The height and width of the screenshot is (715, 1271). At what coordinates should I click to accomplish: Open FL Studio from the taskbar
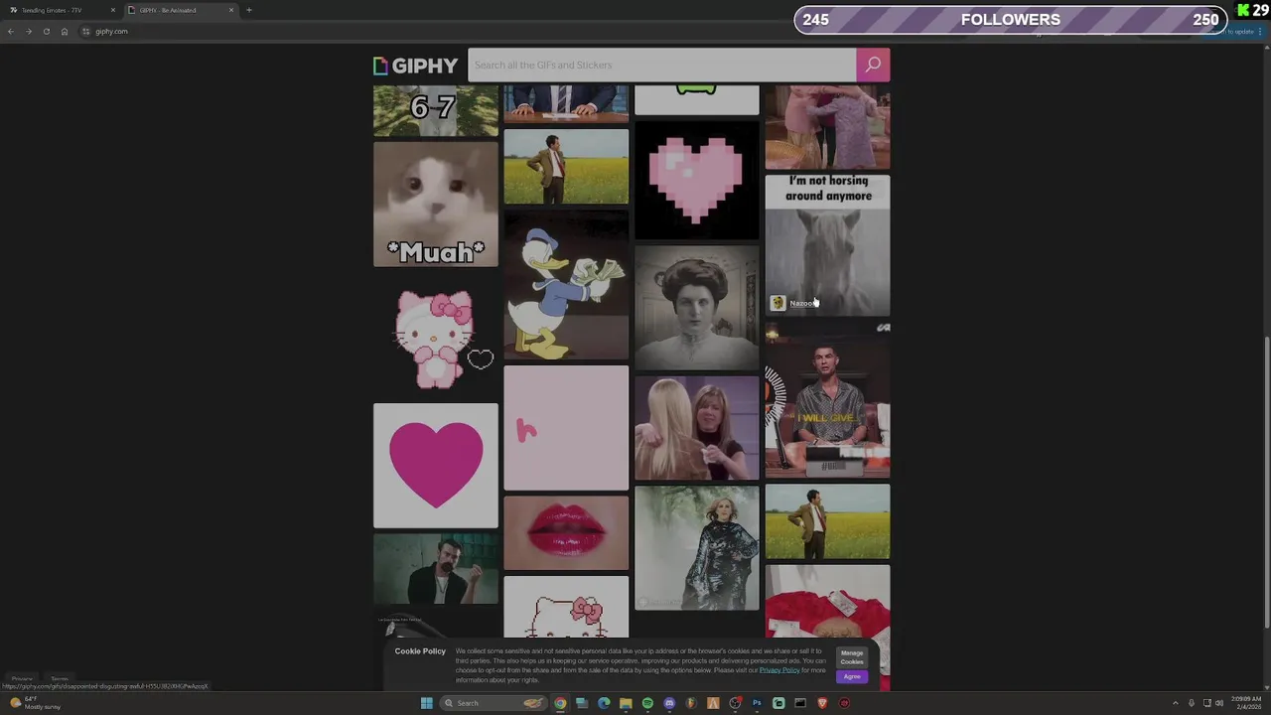[691, 703]
